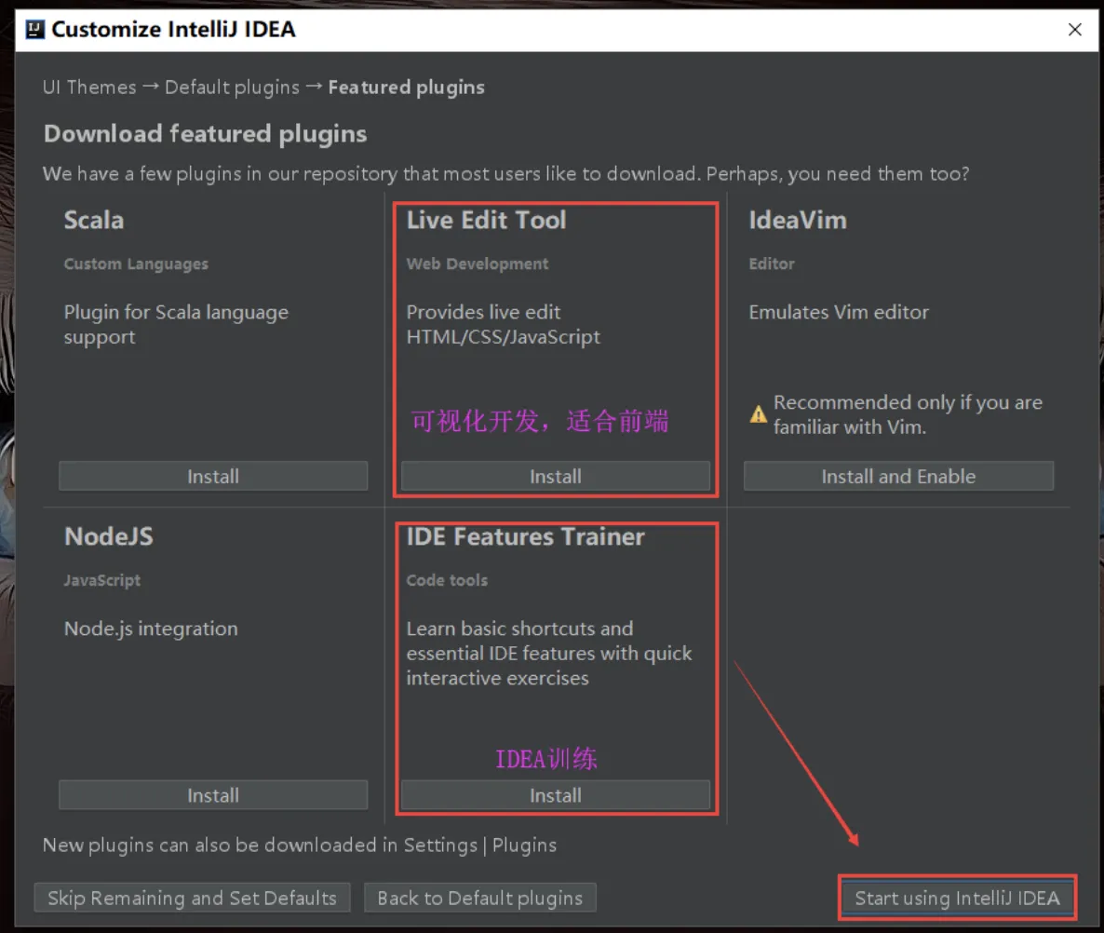1104x933 pixels.
Task: Click the Editor category label under IdeaVim
Action: click(772, 264)
